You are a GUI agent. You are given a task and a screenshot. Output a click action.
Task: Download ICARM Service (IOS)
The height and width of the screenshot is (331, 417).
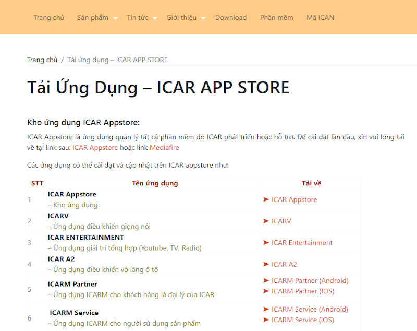coord(303,320)
